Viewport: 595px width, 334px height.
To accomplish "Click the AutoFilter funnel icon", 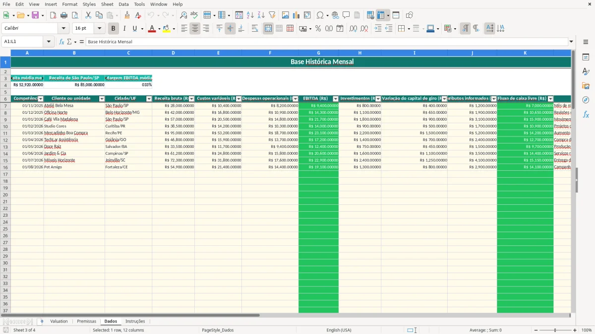I will point(272,15).
